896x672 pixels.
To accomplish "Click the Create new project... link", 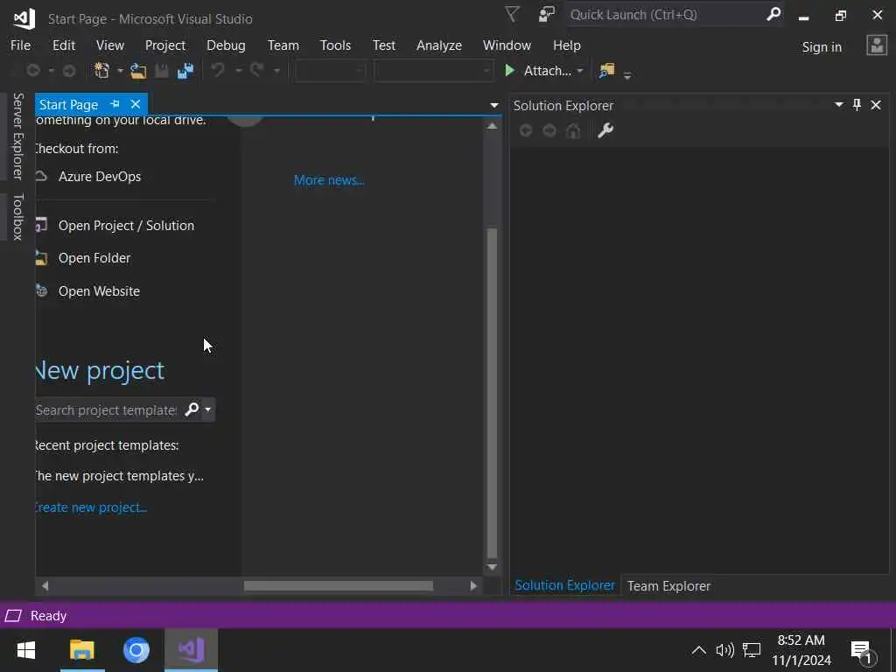I will 91,507.
